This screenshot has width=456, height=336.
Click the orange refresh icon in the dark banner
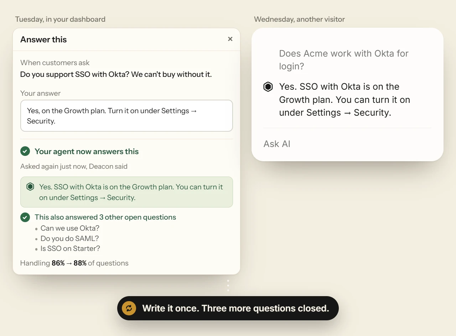(129, 308)
